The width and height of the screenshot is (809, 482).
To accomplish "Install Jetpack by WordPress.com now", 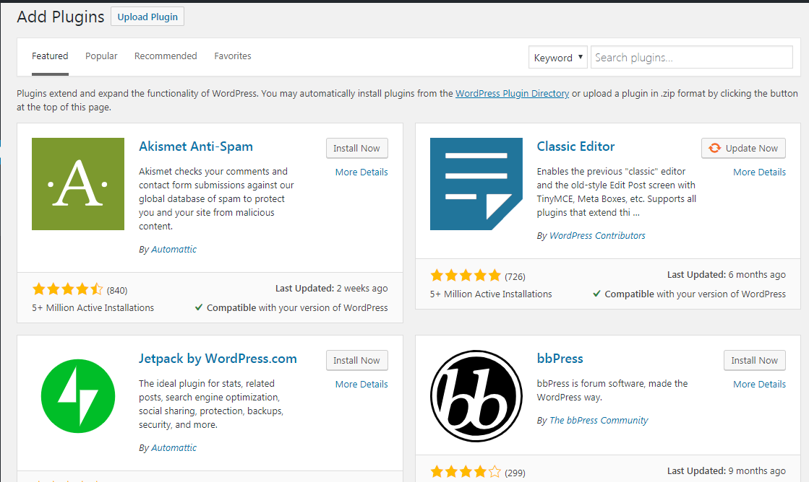I will pyautogui.click(x=356, y=361).
